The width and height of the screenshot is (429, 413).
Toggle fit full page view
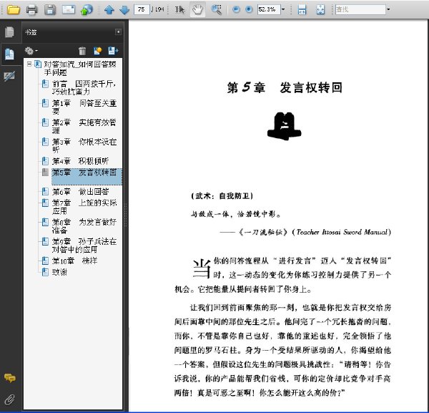[x=320, y=9]
